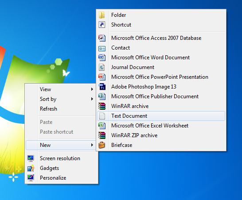Select Journal Document

click(x=161, y=67)
